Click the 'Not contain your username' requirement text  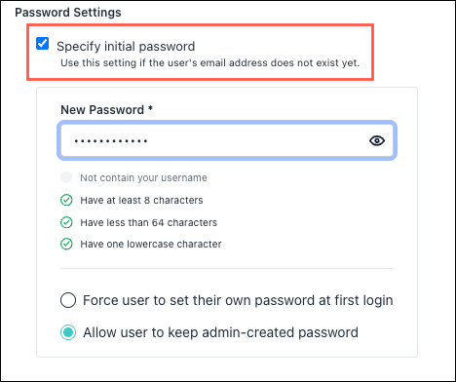point(143,178)
